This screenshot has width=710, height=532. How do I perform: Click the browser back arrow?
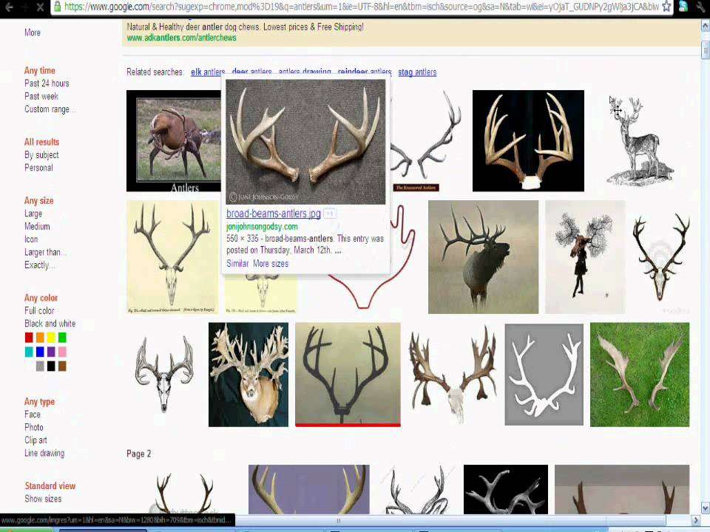click(x=9, y=7)
